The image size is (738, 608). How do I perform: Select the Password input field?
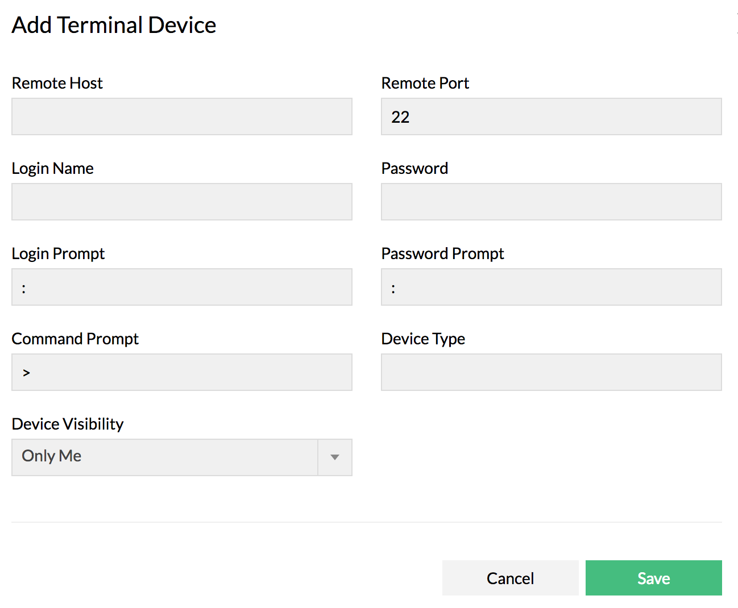[551, 202]
